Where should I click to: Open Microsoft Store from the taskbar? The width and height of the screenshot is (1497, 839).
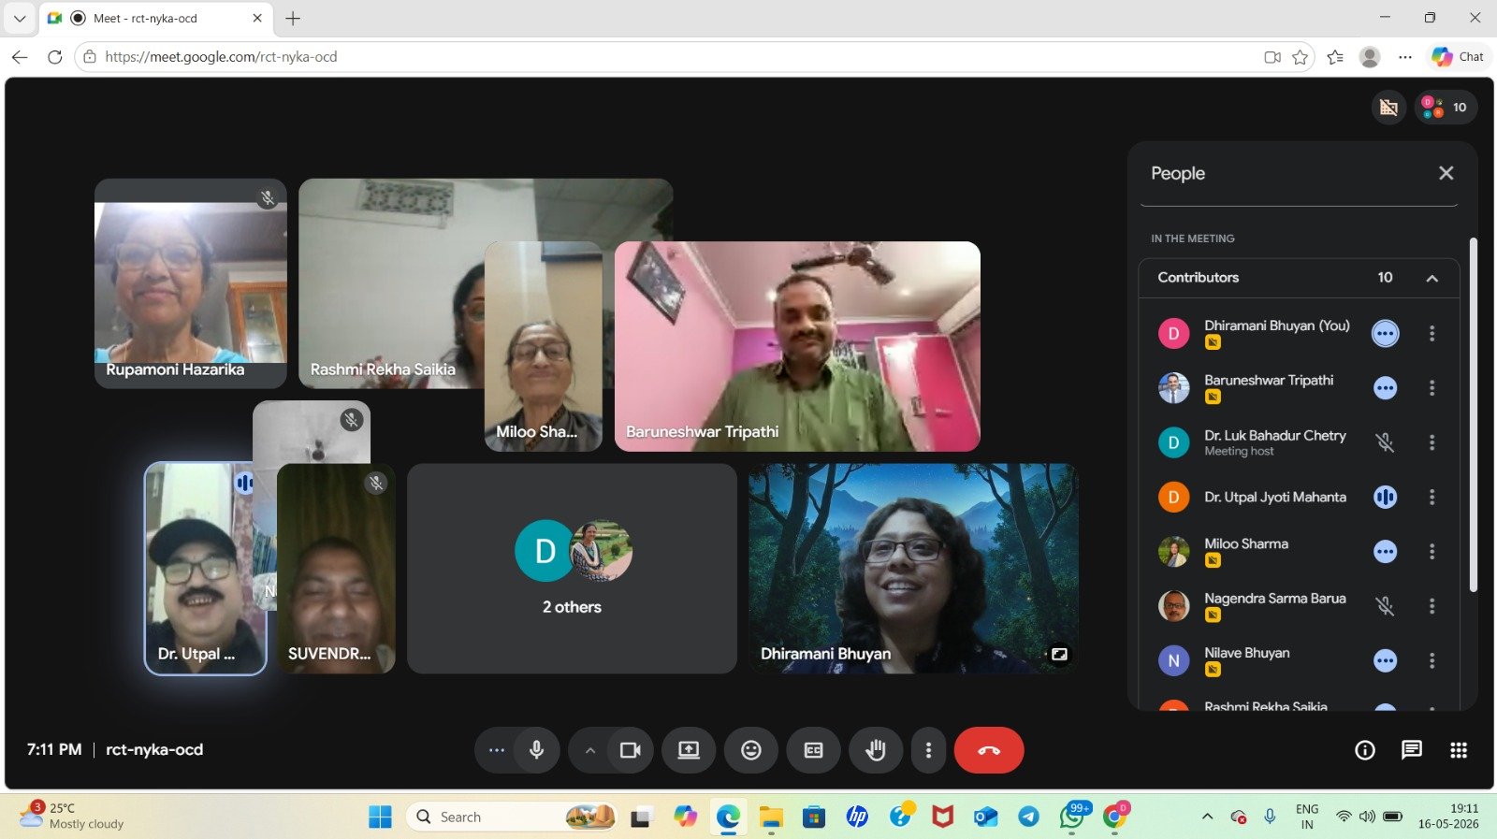[x=814, y=817]
